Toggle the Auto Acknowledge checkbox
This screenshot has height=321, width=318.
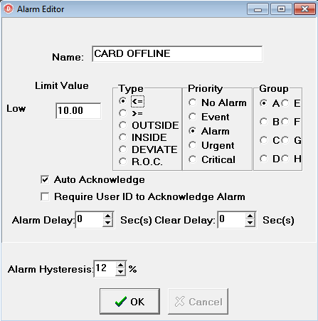pyautogui.click(x=45, y=179)
